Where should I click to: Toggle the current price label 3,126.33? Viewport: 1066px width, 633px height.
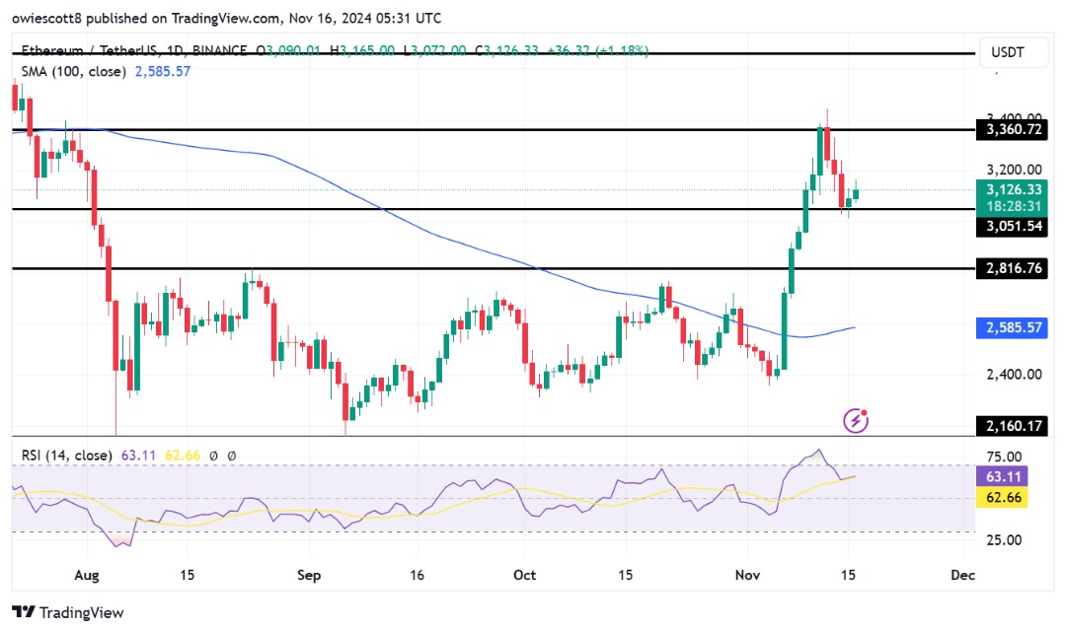(x=1013, y=189)
